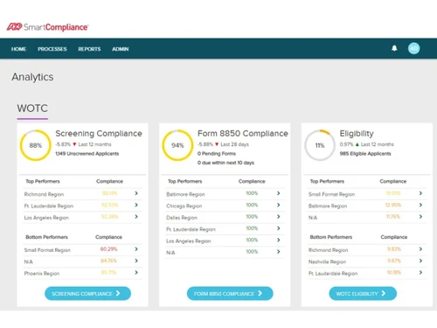Click Phoenix Region label

click(x=42, y=274)
